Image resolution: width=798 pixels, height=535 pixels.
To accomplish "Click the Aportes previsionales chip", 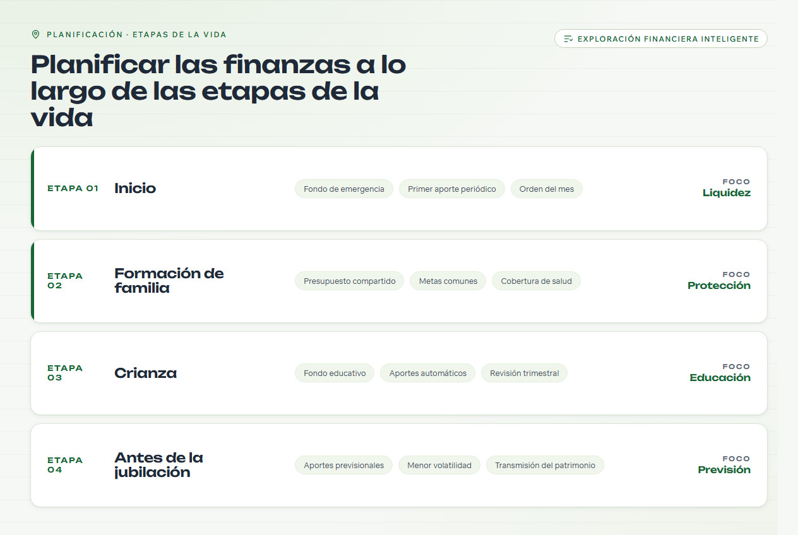I will click(x=344, y=465).
